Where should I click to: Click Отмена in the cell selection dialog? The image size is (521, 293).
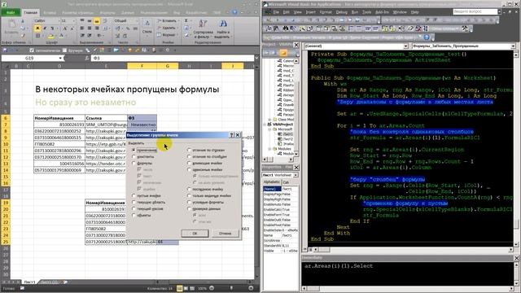tap(225, 234)
